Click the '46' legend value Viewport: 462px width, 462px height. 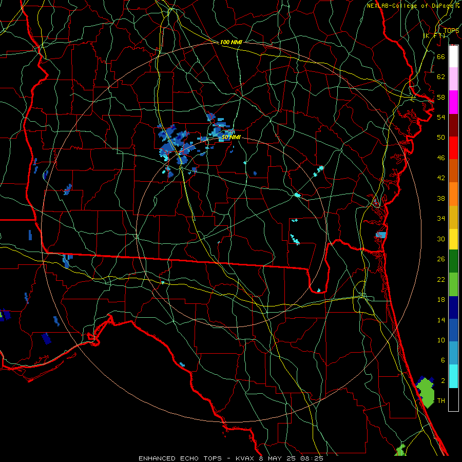(441, 158)
